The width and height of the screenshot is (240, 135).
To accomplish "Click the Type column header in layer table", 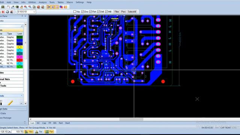I will click(11, 34).
